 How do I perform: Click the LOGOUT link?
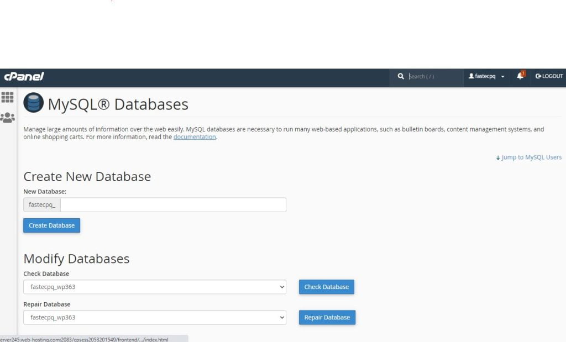coord(549,76)
